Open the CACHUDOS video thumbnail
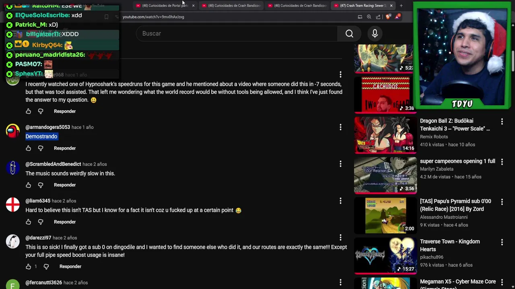Screen dimensions: 515x289 [385, 95]
